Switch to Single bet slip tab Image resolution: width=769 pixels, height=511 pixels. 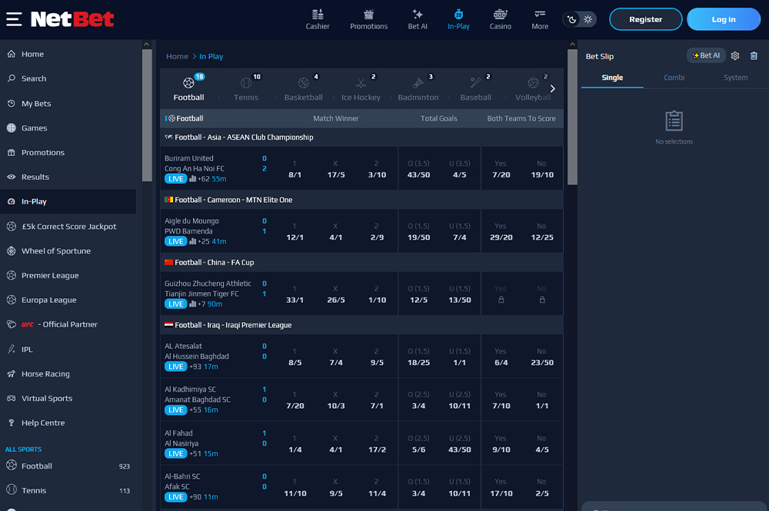pos(612,78)
